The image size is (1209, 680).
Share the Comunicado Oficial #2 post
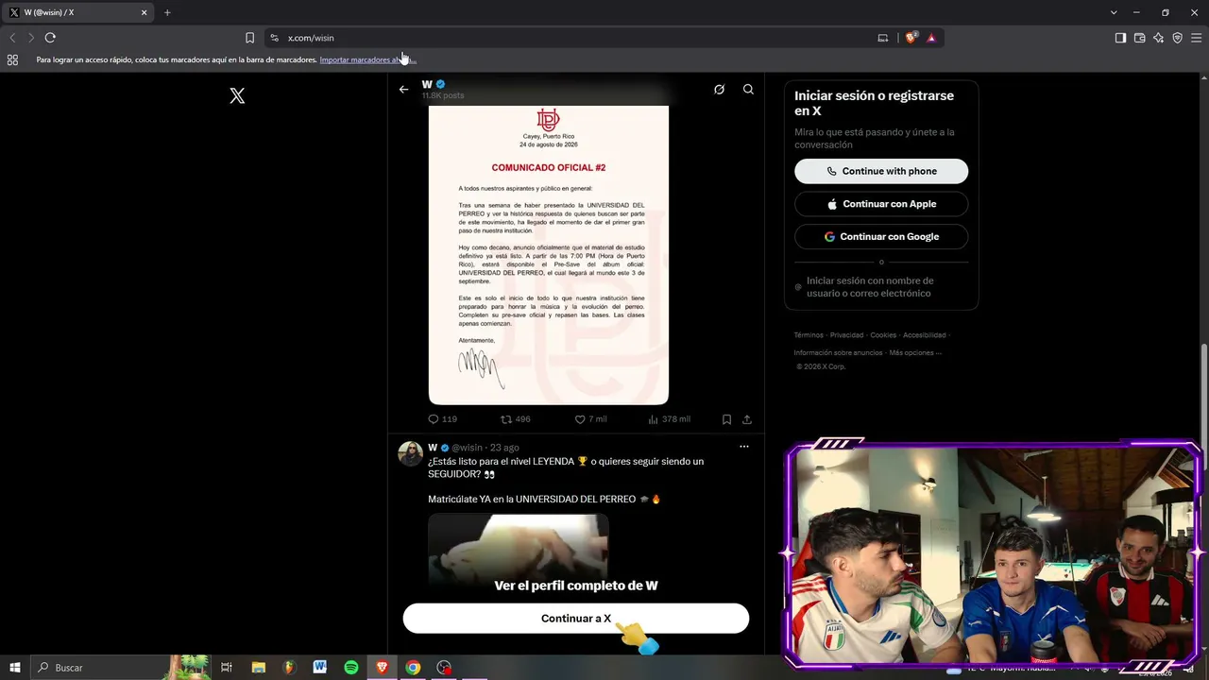pos(747,419)
